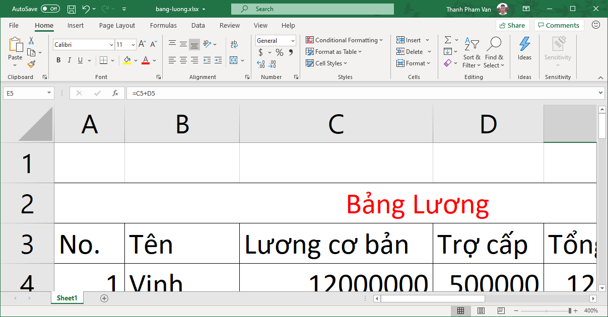The image size is (608, 317).
Task: Toggle Bold formatting
Action: coord(58,60)
